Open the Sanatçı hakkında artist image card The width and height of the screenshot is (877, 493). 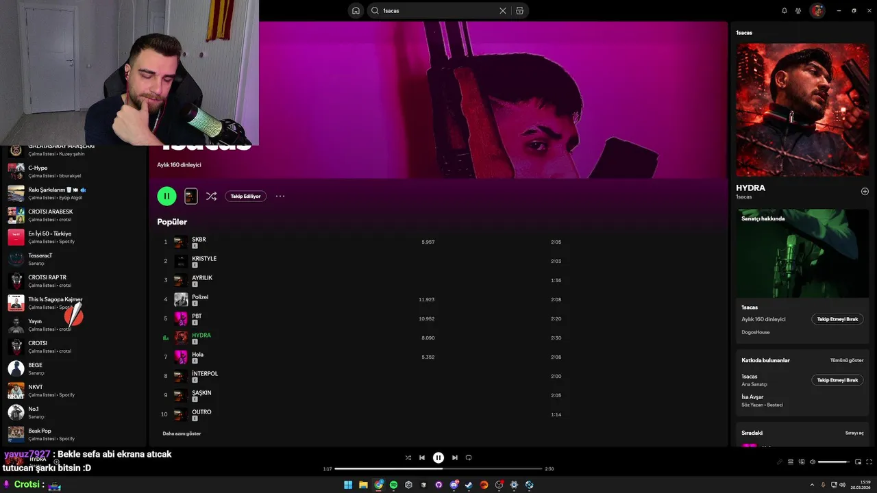(x=802, y=253)
